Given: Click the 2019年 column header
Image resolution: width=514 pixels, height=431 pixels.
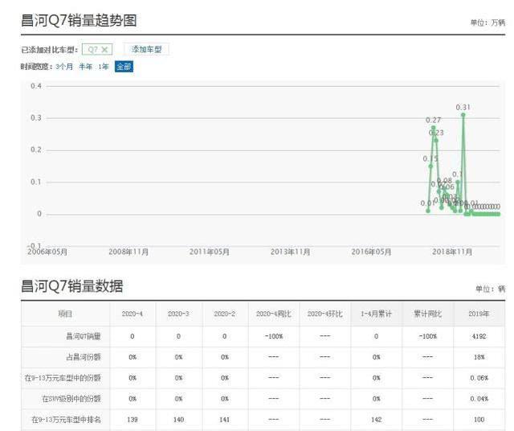Looking at the screenshot, I should (x=479, y=314).
